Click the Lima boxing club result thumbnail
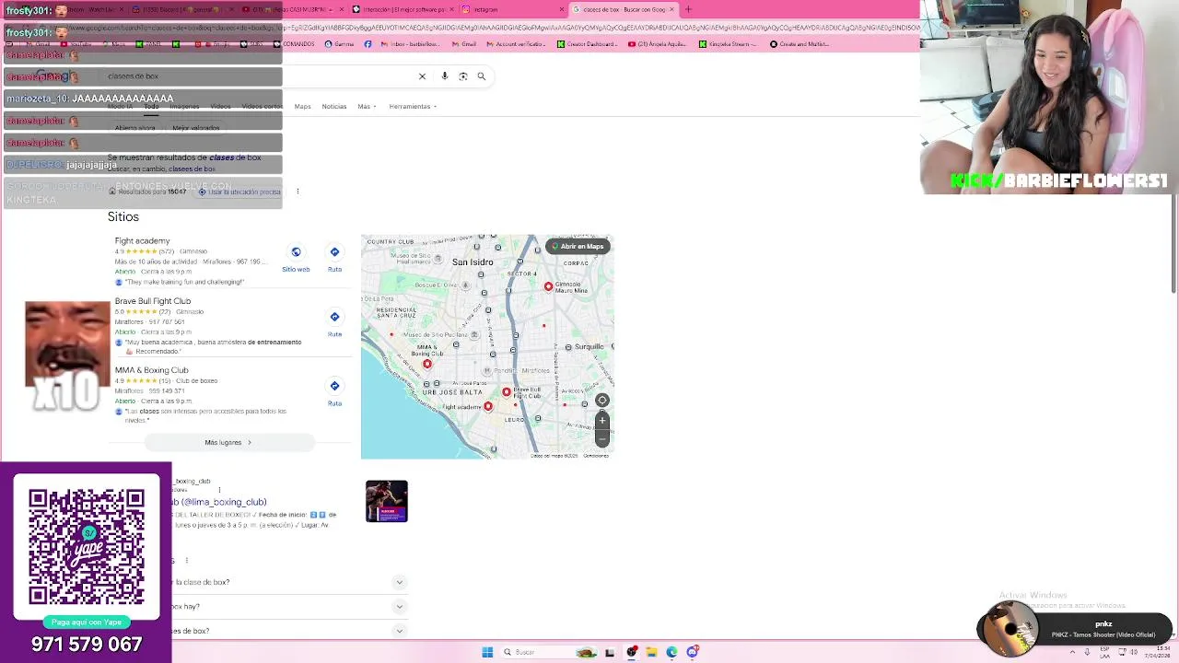The height and width of the screenshot is (663, 1179). click(386, 501)
